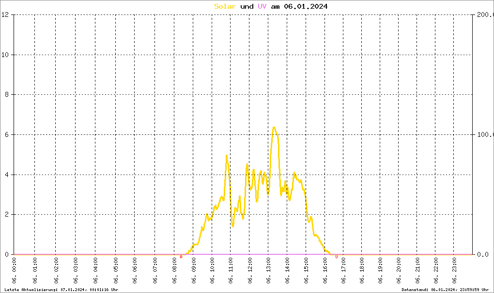Click the '06. 05:00' time label

(116, 271)
